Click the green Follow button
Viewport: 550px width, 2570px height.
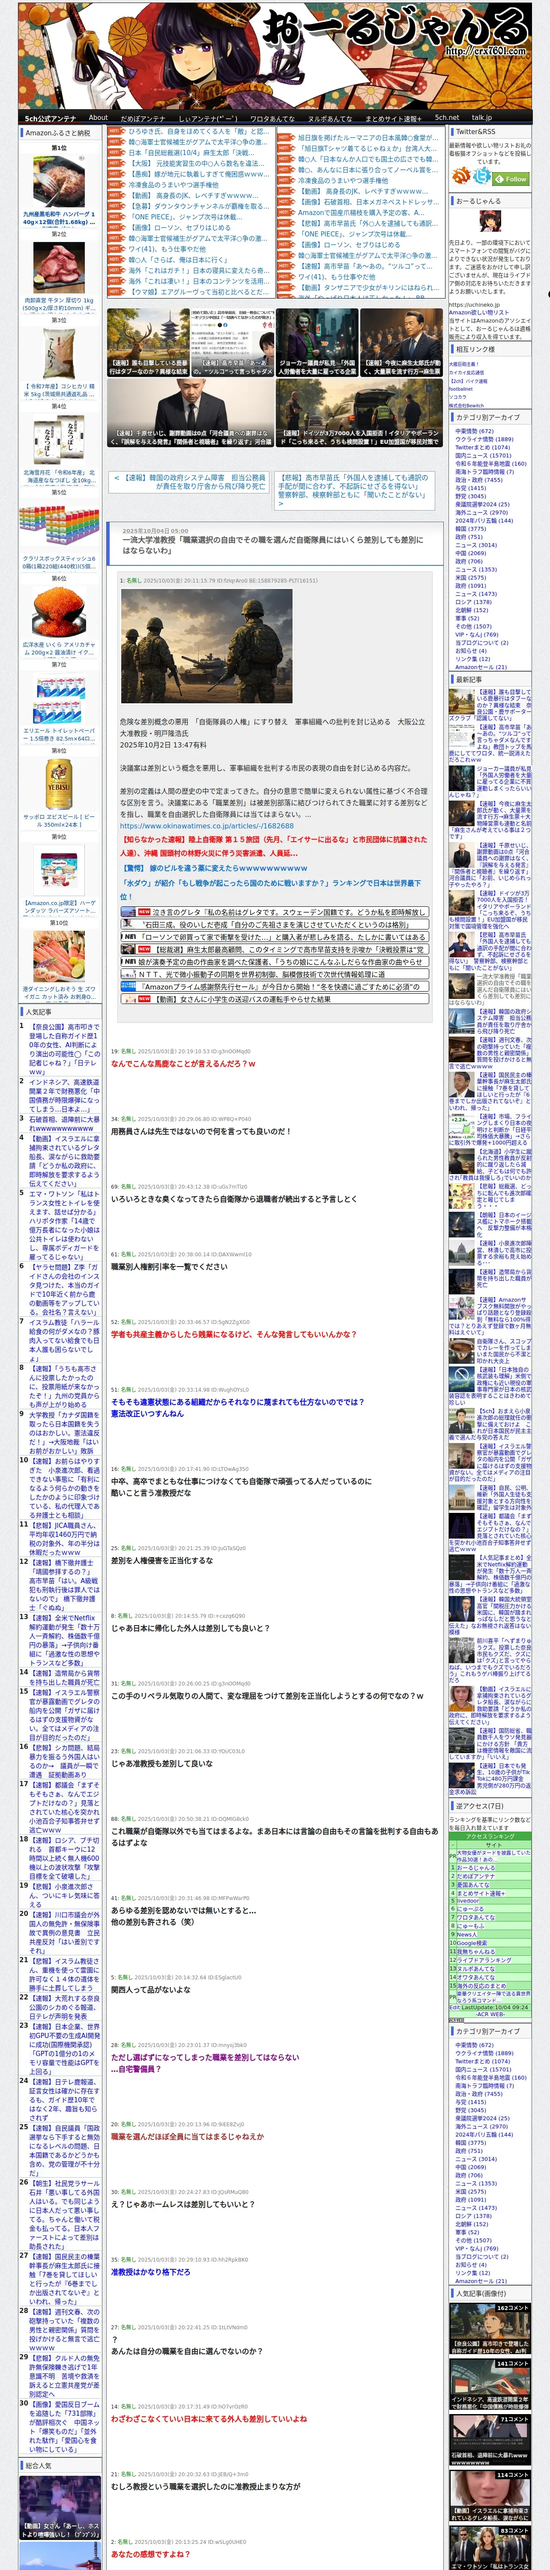[x=512, y=179]
